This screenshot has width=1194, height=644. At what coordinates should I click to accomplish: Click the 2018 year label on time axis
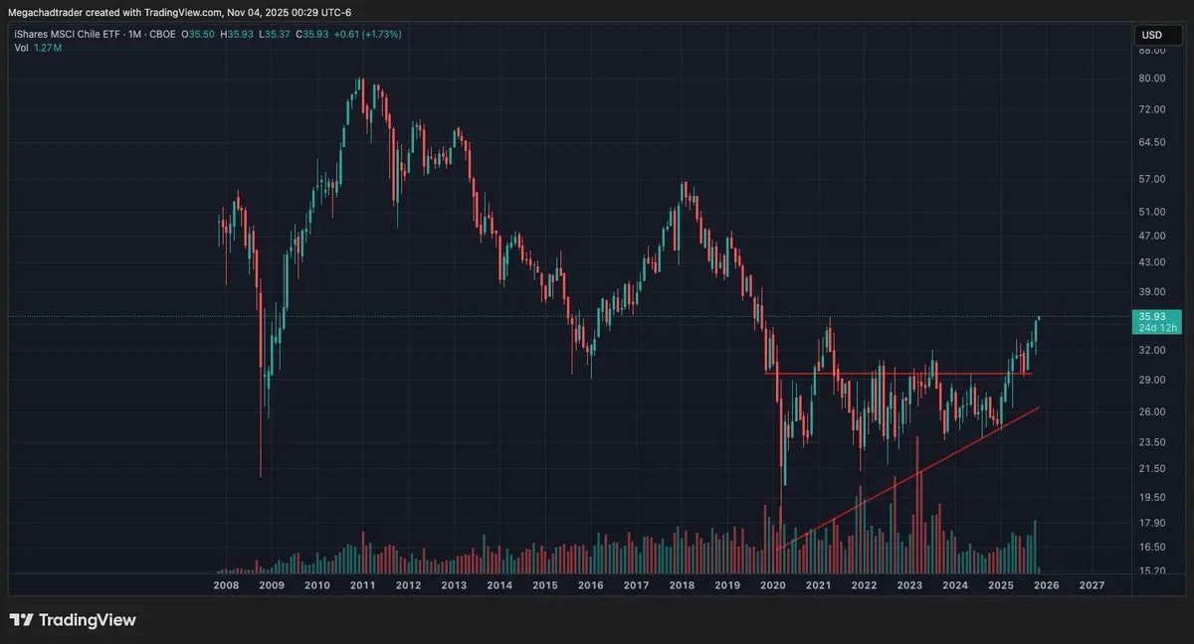682,586
